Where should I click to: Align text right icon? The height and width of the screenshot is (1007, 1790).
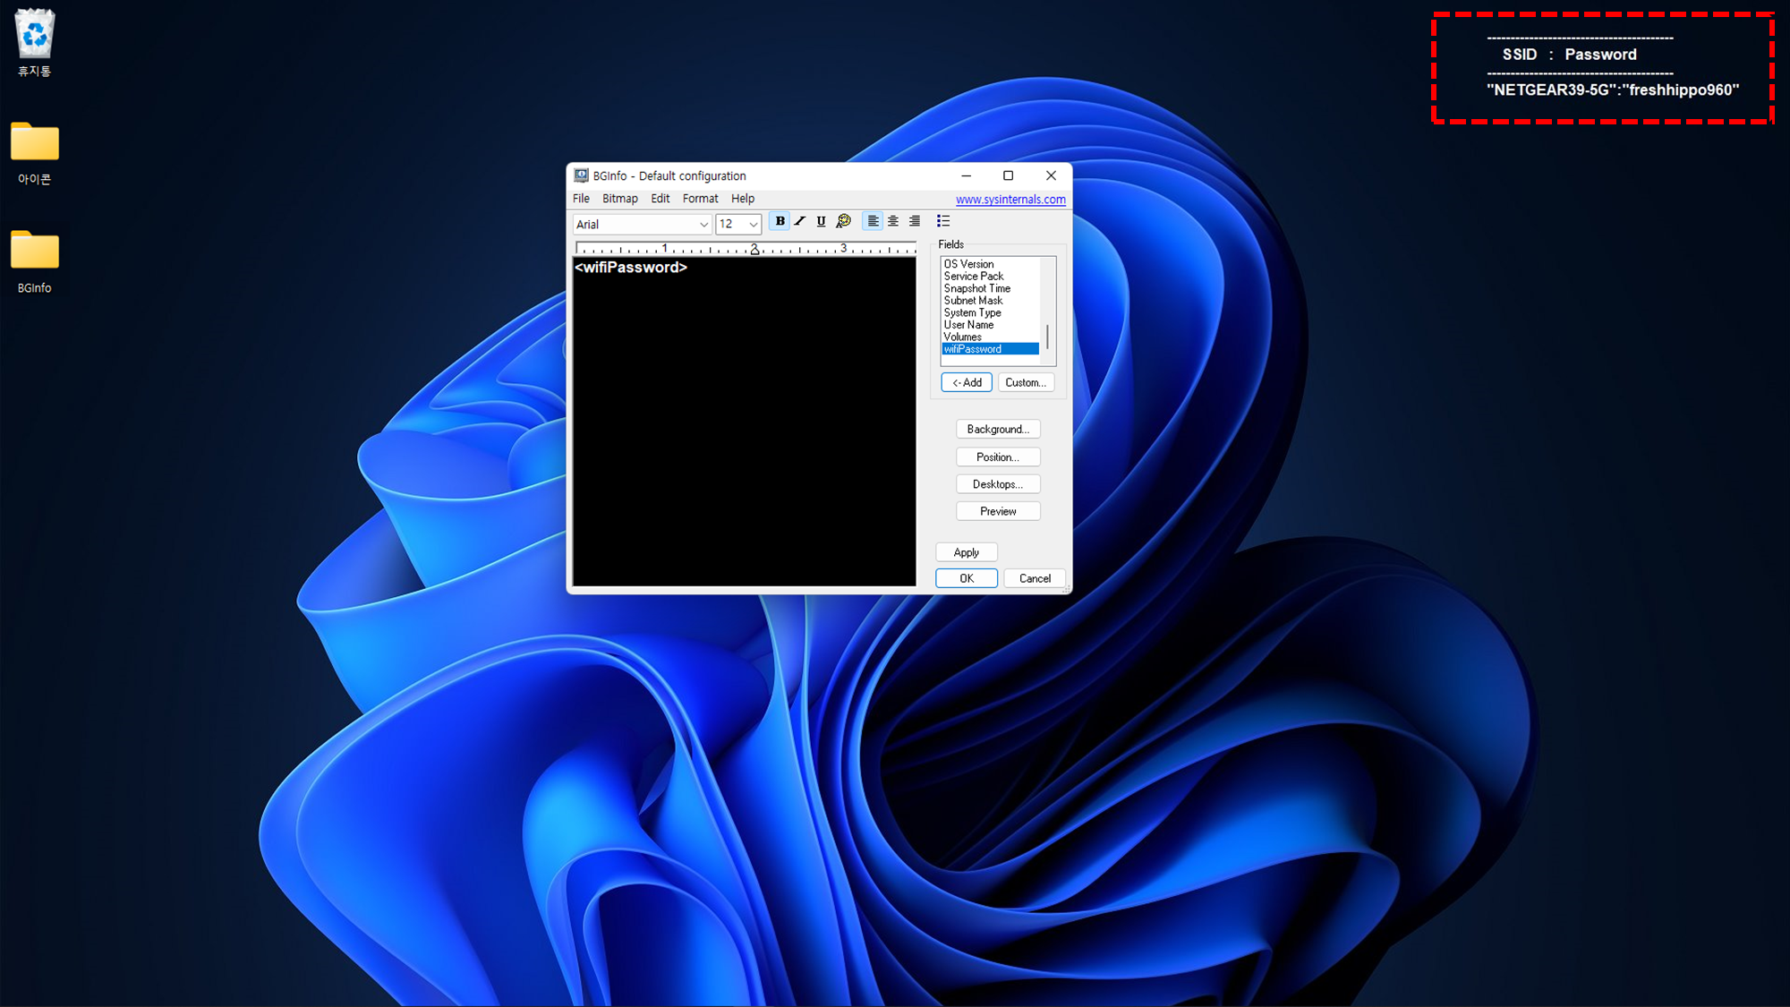point(914,221)
